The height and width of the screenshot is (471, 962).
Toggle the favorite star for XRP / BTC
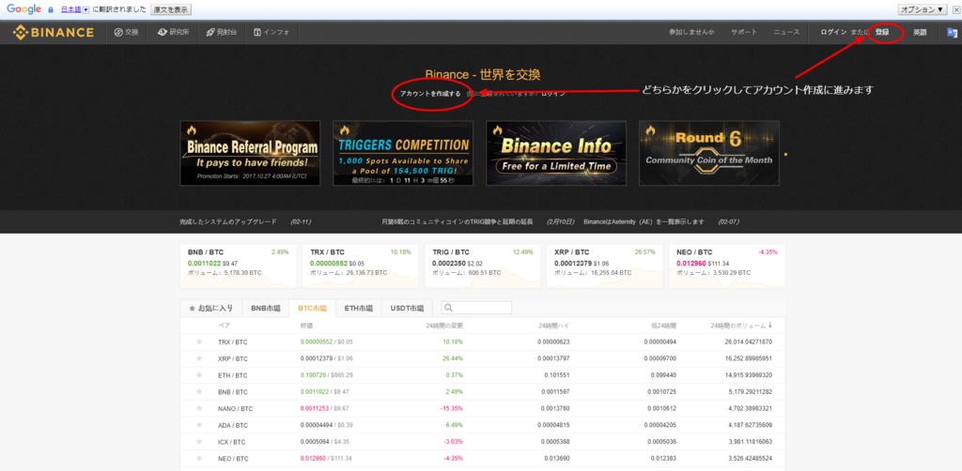tap(199, 358)
